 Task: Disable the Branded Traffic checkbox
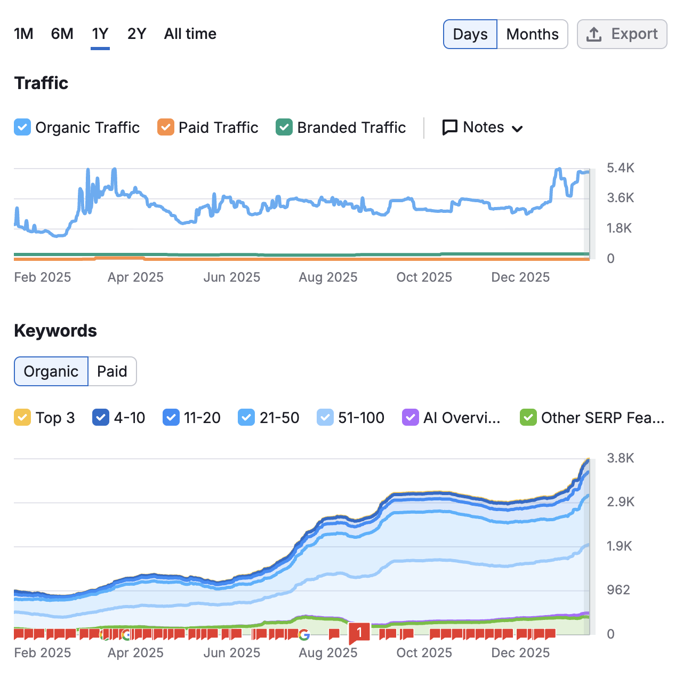284,128
